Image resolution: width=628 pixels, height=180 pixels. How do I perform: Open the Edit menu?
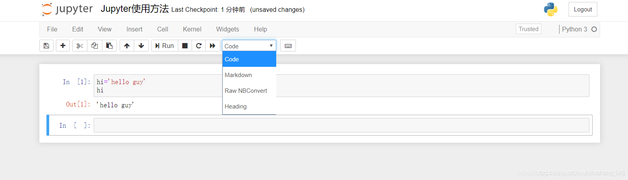[78, 29]
